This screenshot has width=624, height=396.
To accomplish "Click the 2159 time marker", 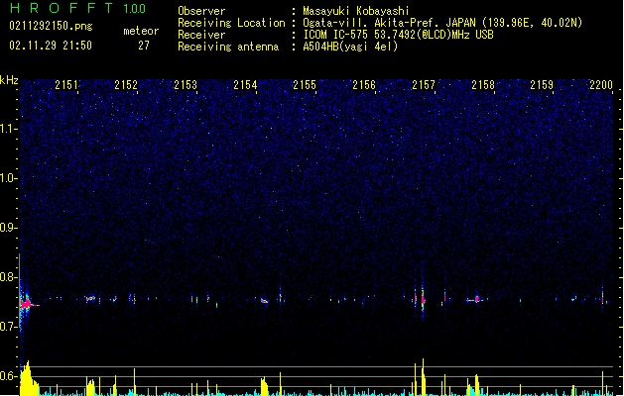I will [542, 84].
